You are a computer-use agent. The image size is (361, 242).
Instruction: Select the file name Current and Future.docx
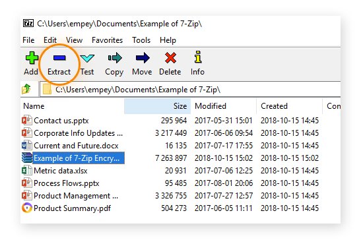coord(76,146)
